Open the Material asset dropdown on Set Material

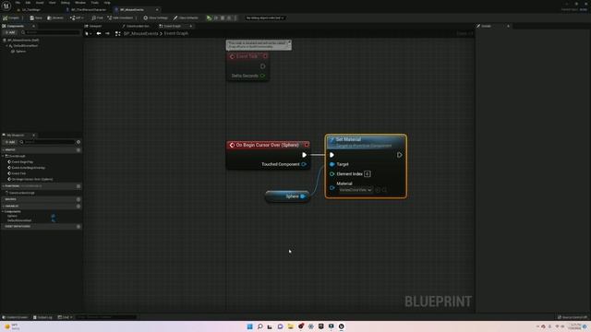click(356, 190)
